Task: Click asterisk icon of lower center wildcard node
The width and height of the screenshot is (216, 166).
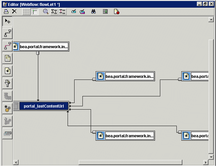Action: [101, 136]
